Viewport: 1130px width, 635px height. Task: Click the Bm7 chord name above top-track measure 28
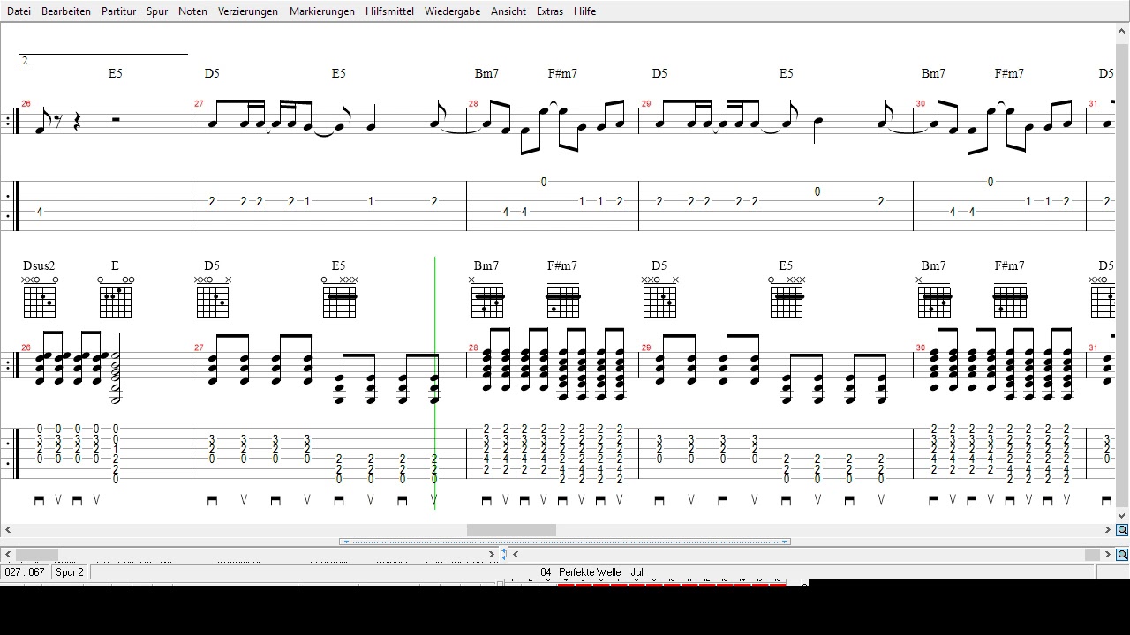[486, 74]
